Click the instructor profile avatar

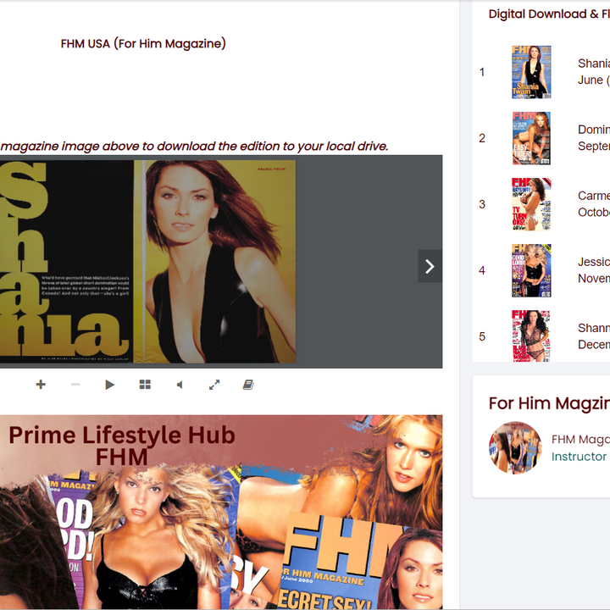(x=515, y=447)
